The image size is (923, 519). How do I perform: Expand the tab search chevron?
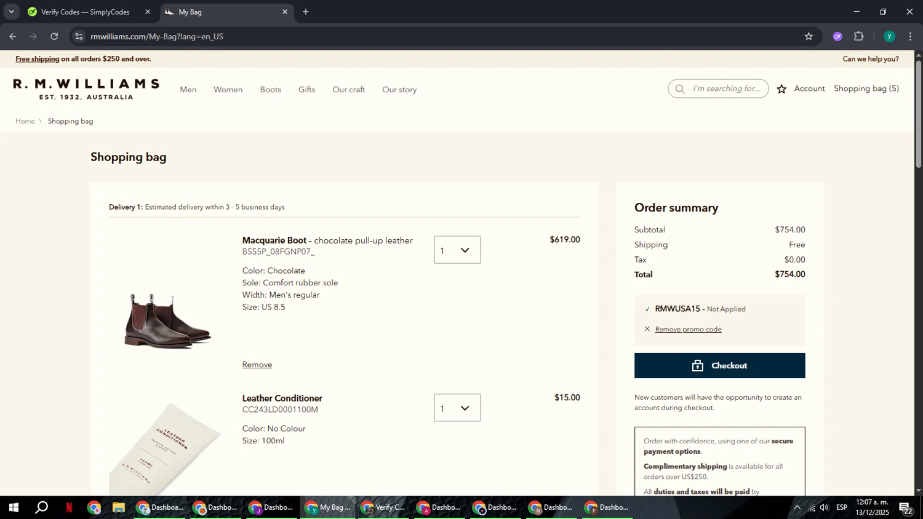pos(11,12)
